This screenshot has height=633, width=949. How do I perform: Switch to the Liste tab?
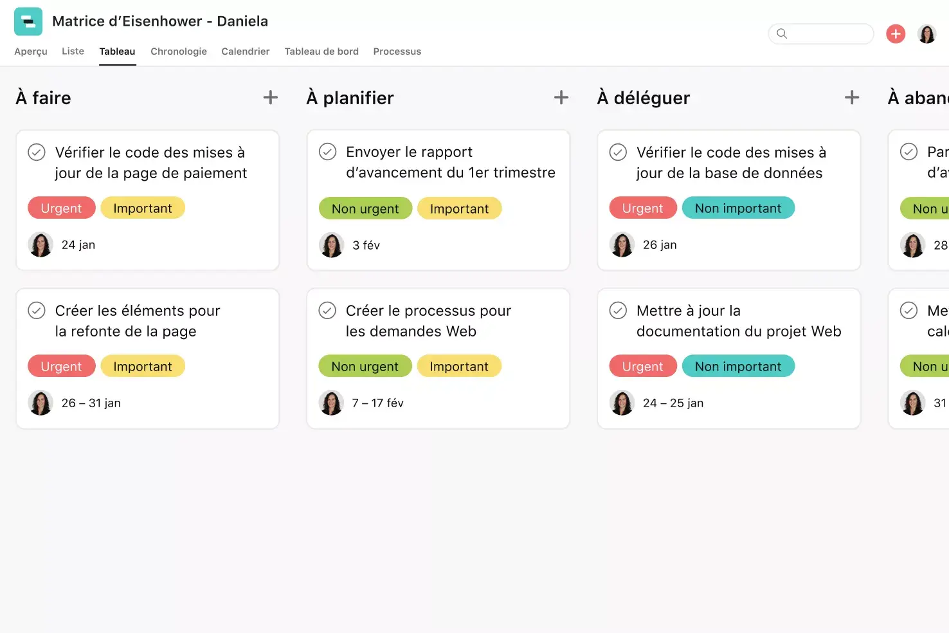[73, 51]
